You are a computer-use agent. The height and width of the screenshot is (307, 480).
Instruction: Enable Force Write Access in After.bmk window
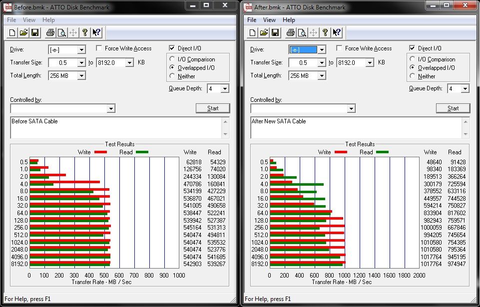[339, 48]
